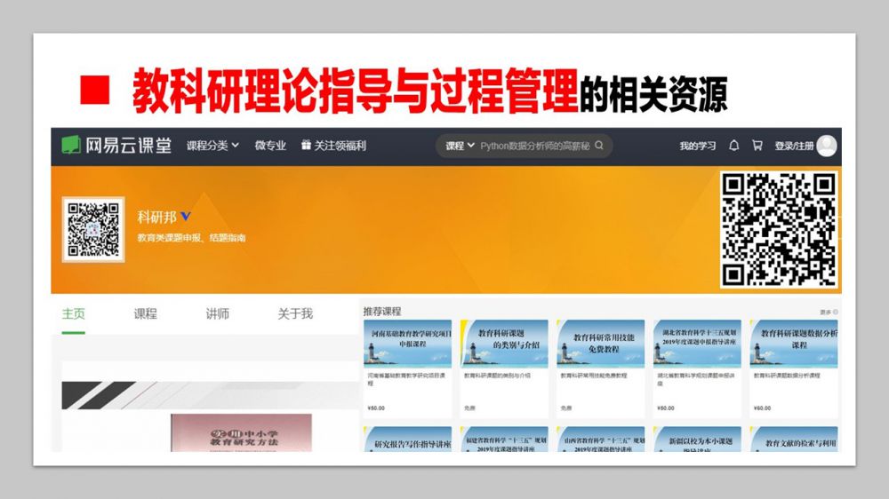Open the 教育科研常用技能免费教程 course thumbnail

(x=600, y=344)
